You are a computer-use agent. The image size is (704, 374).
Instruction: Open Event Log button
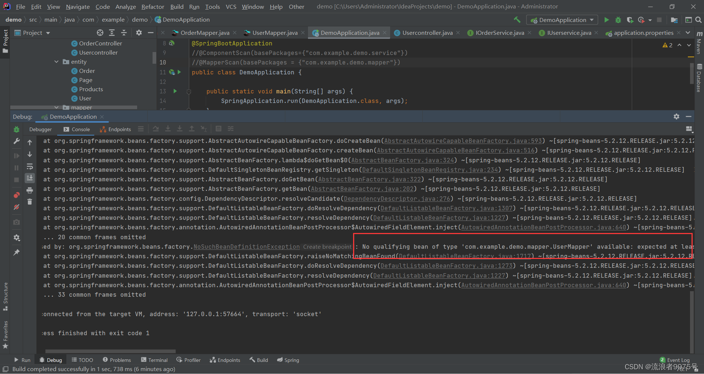click(675, 360)
